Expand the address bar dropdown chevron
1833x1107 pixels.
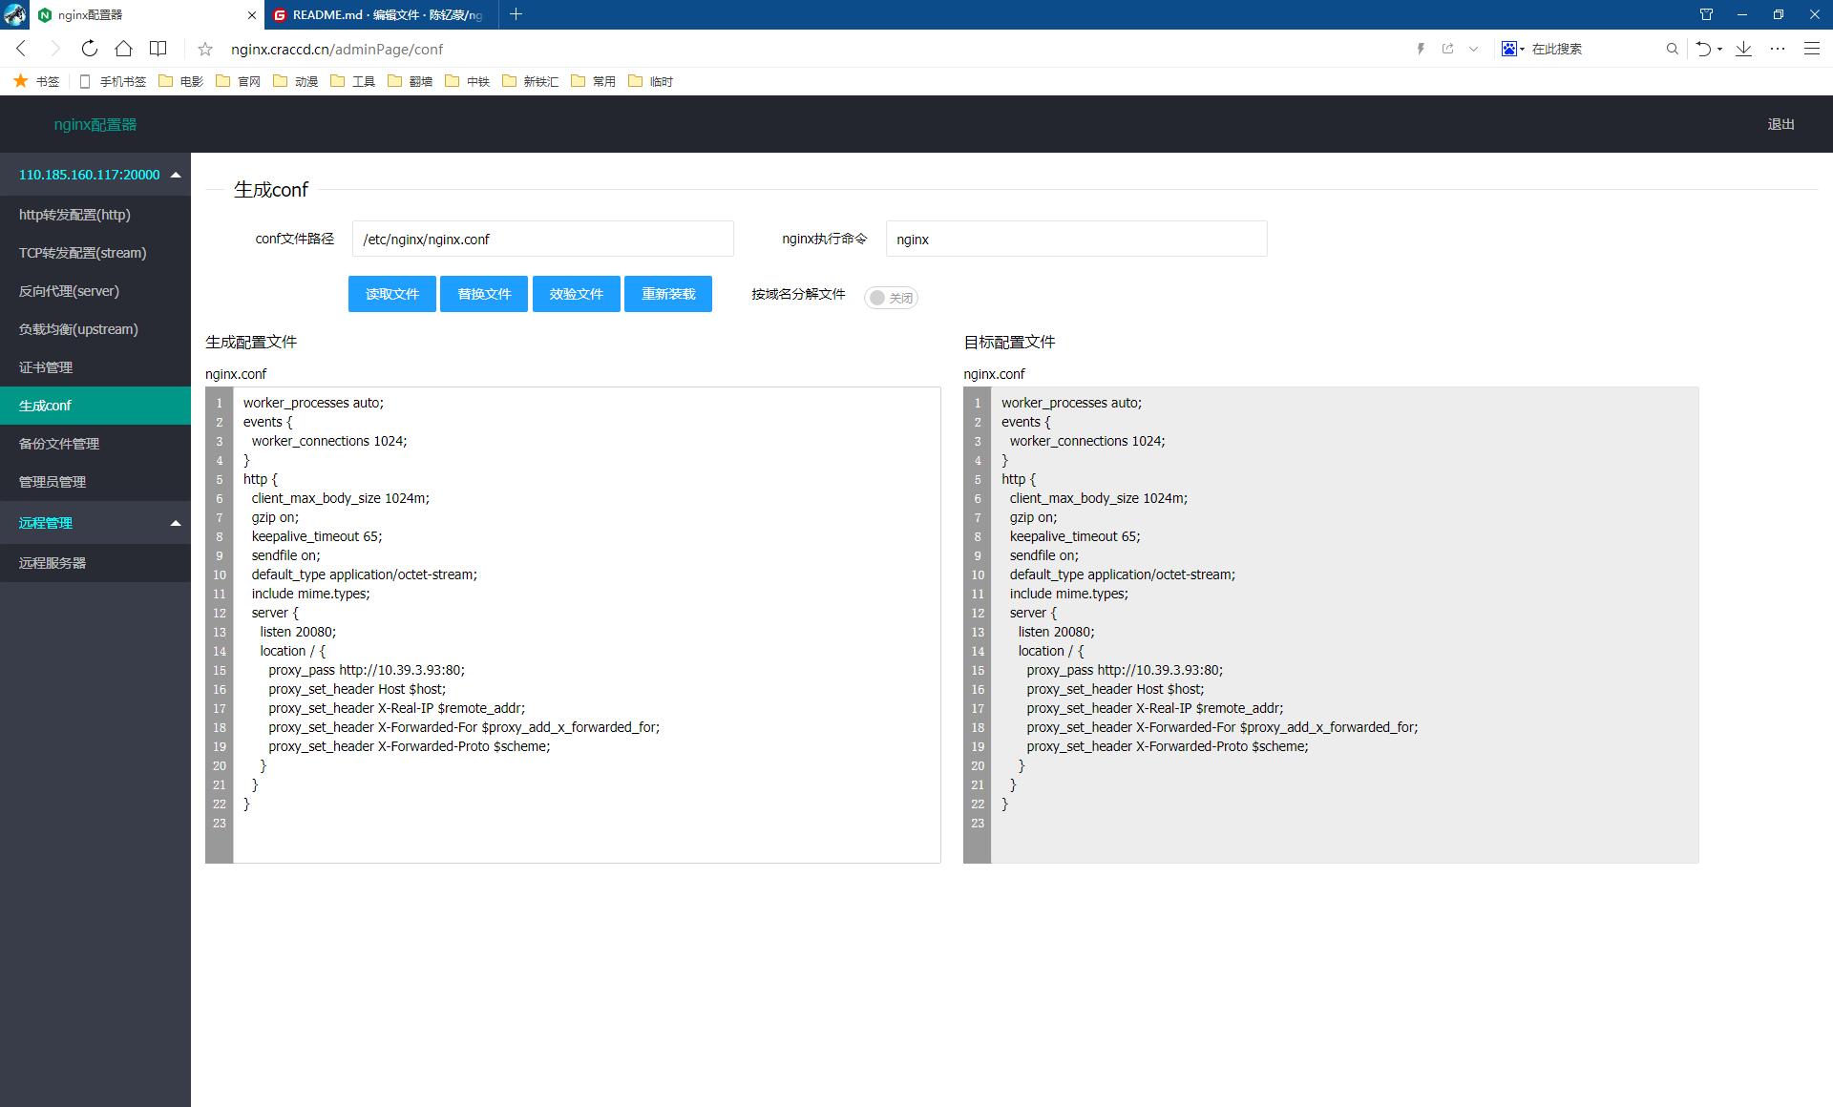coord(1473,49)
